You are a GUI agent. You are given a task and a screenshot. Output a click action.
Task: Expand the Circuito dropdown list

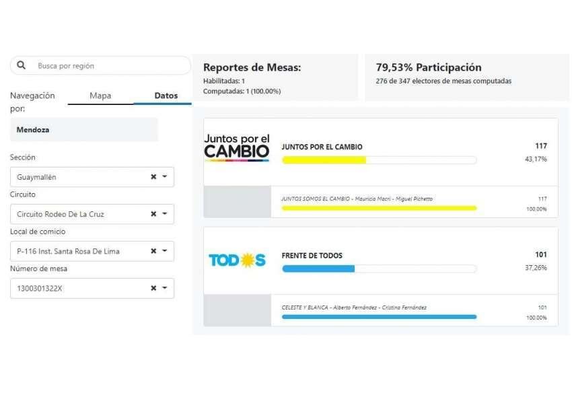pyautogui.click(x=164, y=214)
